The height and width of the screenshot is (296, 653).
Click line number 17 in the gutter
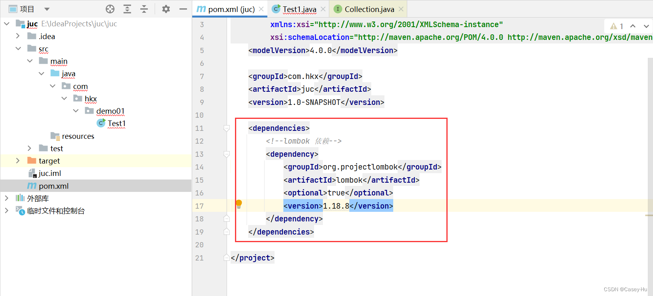[199, 206]
